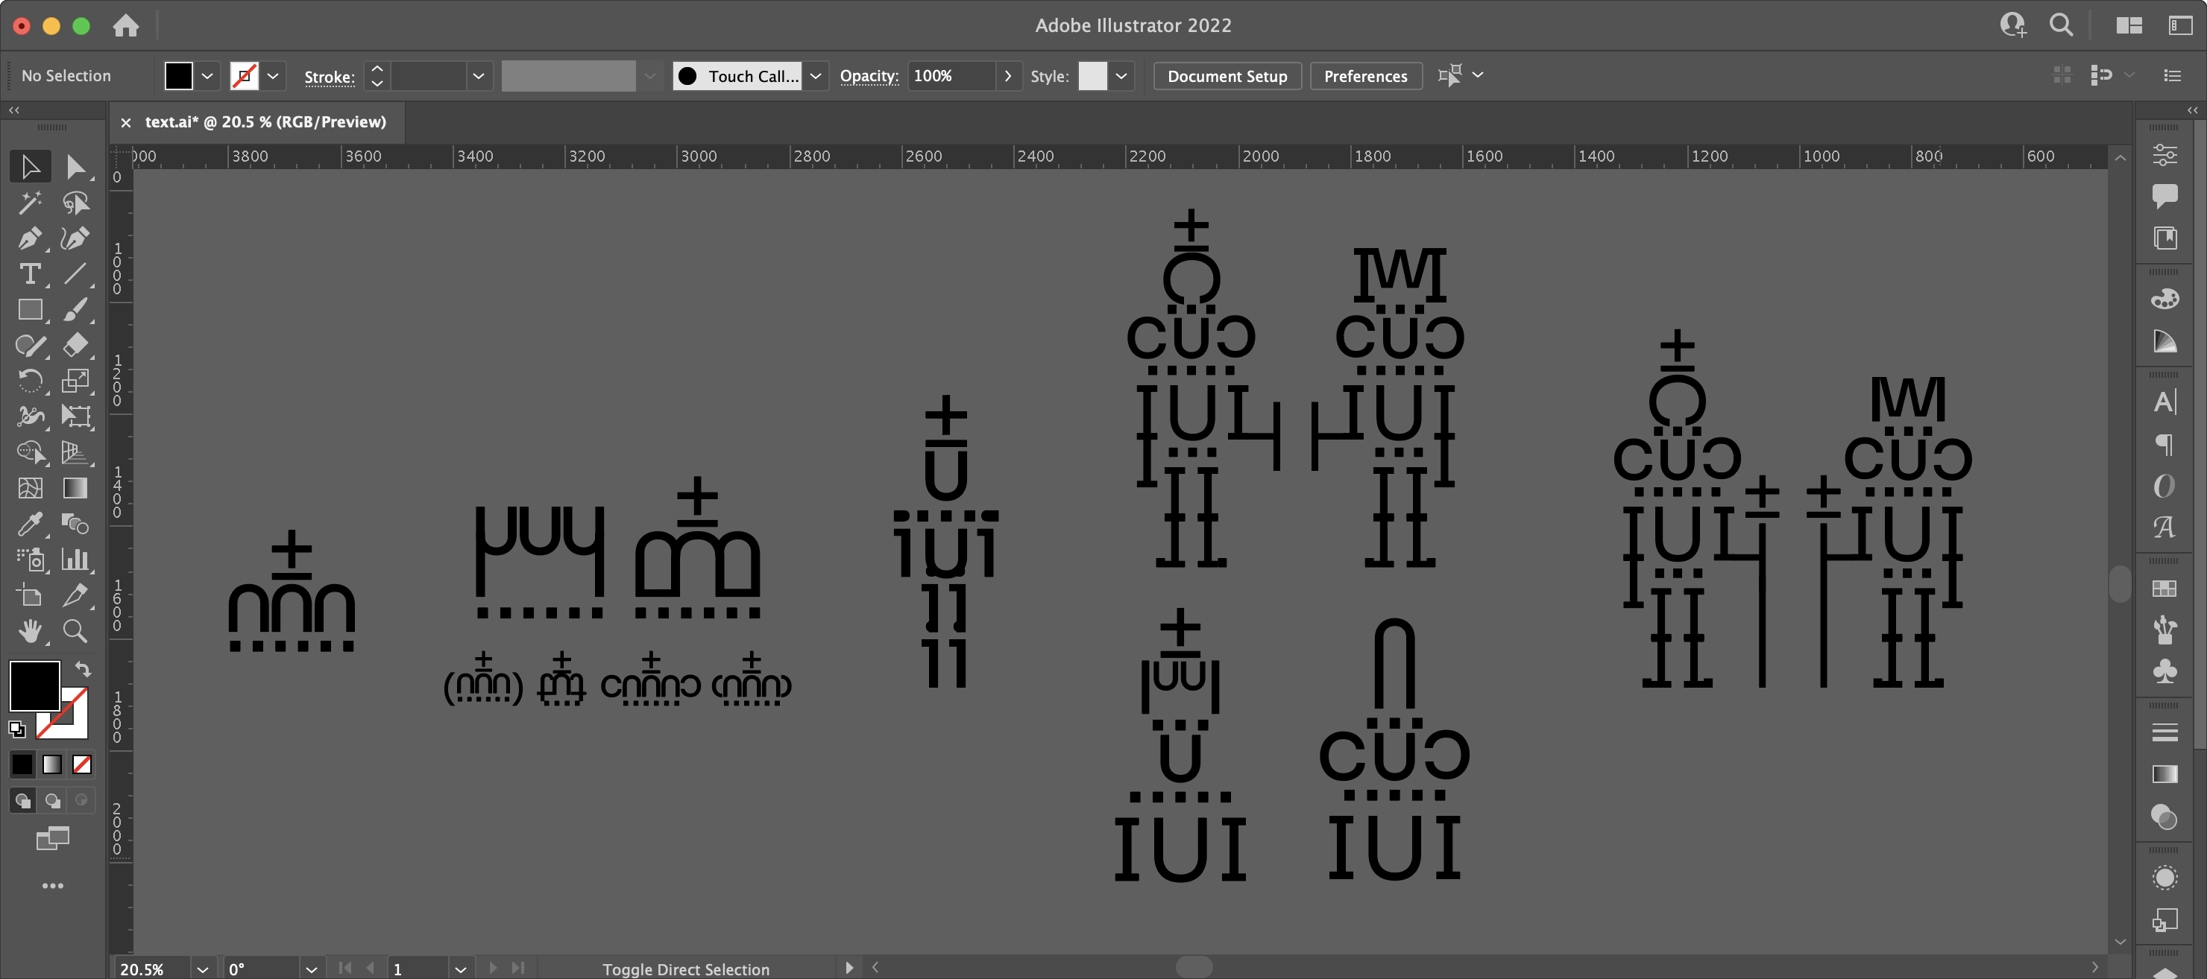Set paint mode to Color
Viewport: 2207px width, 979px height.
[x=22, y=764]
